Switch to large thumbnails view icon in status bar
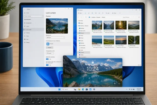157x105 pixels. (x=140, y=65)
